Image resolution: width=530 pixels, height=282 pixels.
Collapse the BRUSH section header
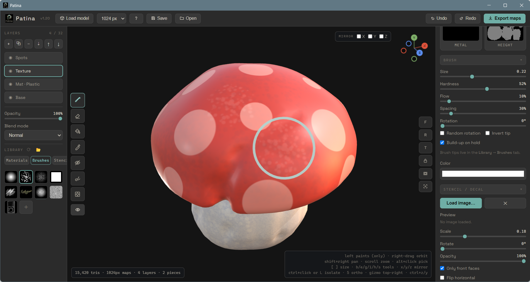[483, 60]
